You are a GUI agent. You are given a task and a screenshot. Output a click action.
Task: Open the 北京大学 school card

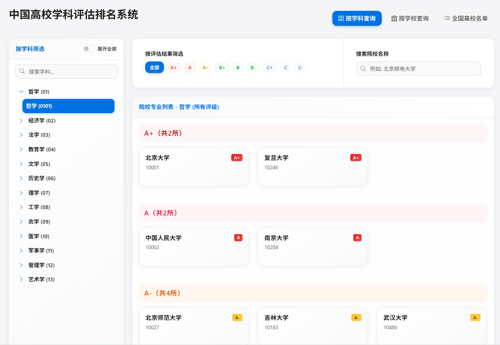[194, 167]
